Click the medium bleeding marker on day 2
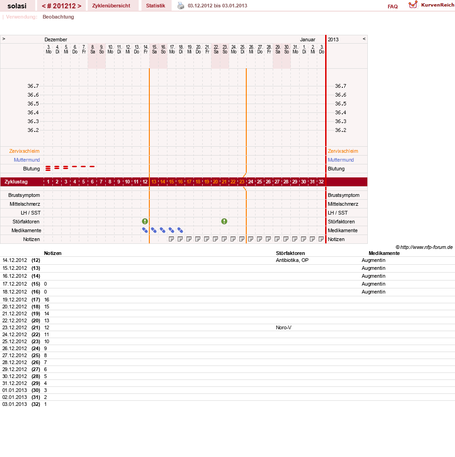 click(57, 168)
